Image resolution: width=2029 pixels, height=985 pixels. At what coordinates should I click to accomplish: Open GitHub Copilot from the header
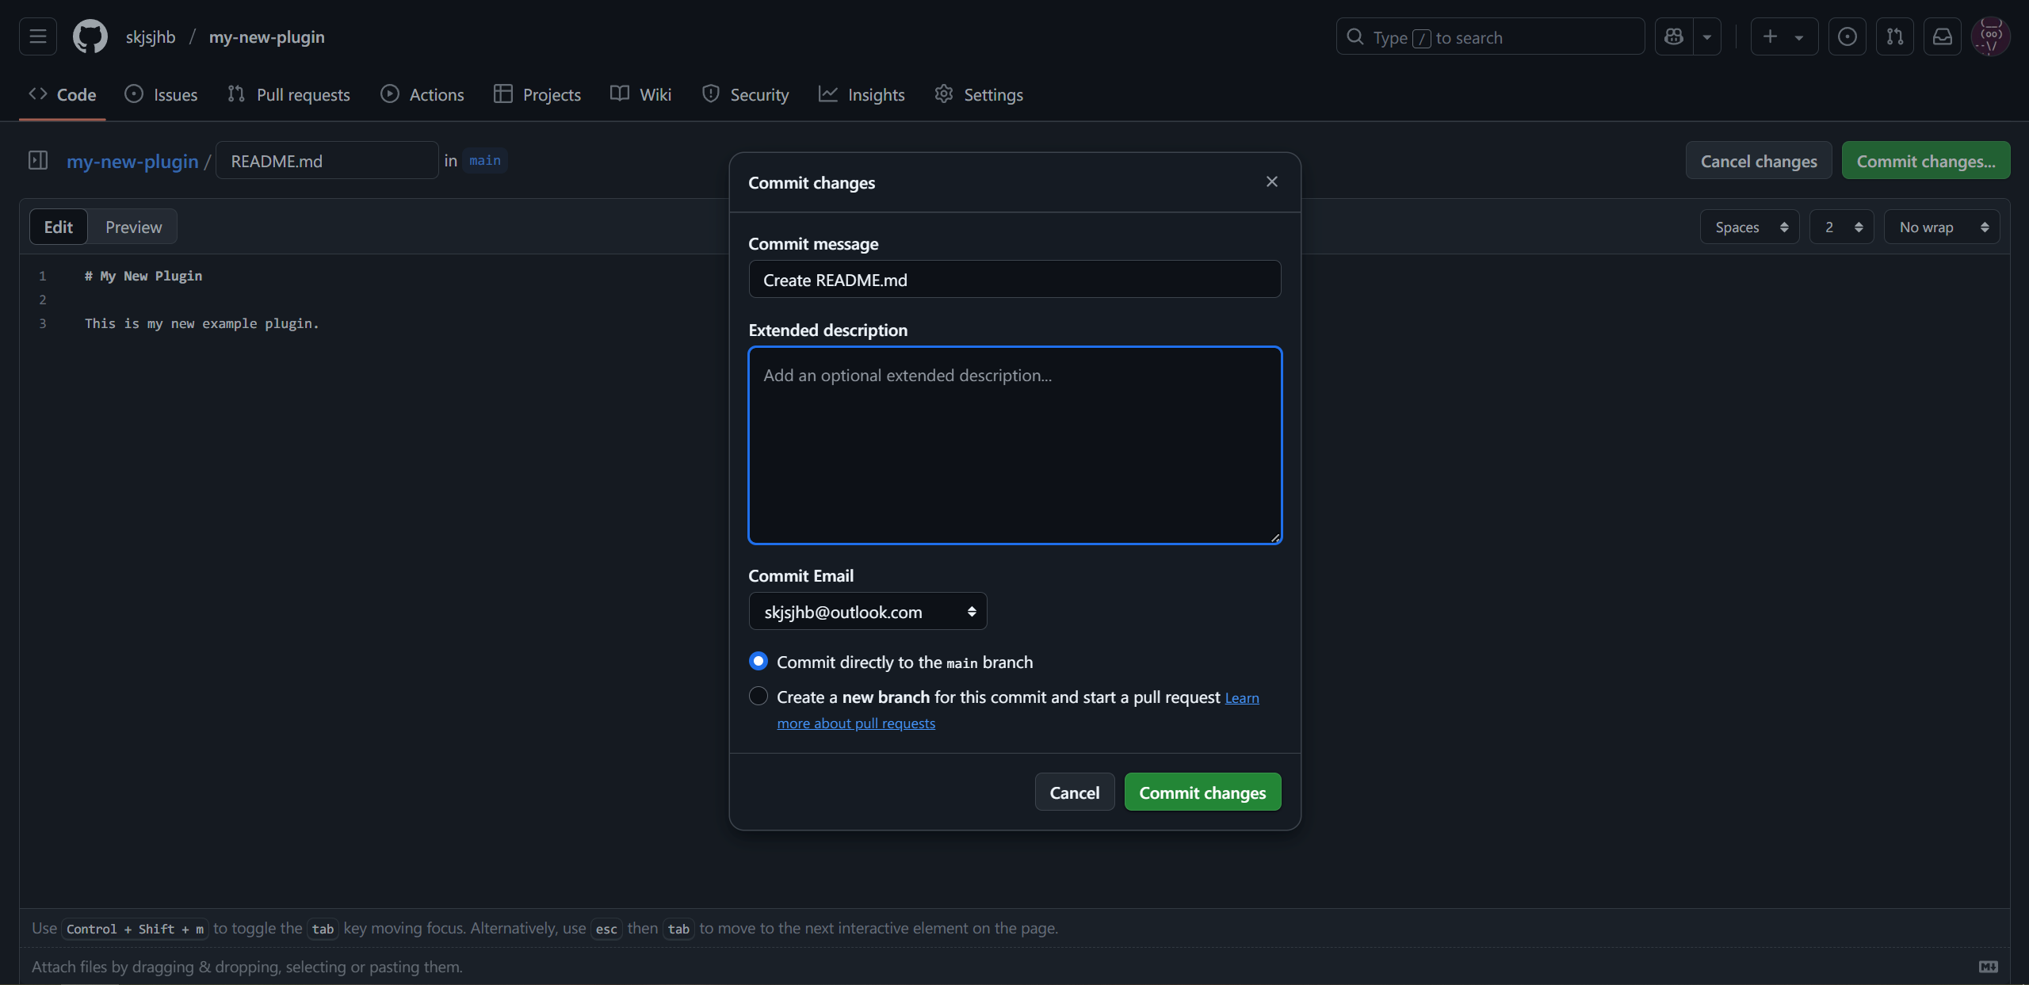point(1675,36)
